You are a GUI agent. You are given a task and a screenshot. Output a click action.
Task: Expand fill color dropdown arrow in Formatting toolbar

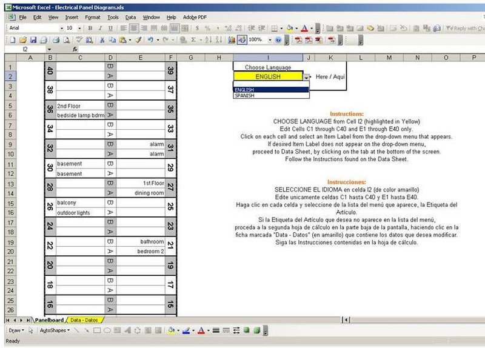click(296, 28)
